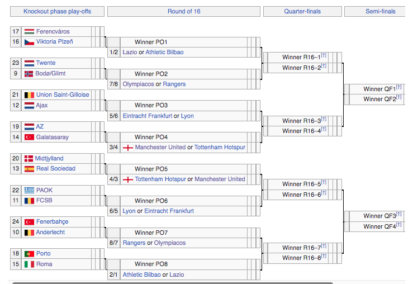Open the Semi-finals header link
This screenshot has width=413, height=284.
pyautogui.click(x=381, y=11)
